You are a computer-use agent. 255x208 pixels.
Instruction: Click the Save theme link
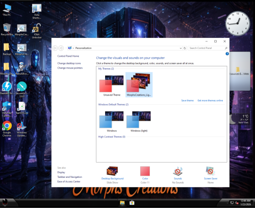187,101
